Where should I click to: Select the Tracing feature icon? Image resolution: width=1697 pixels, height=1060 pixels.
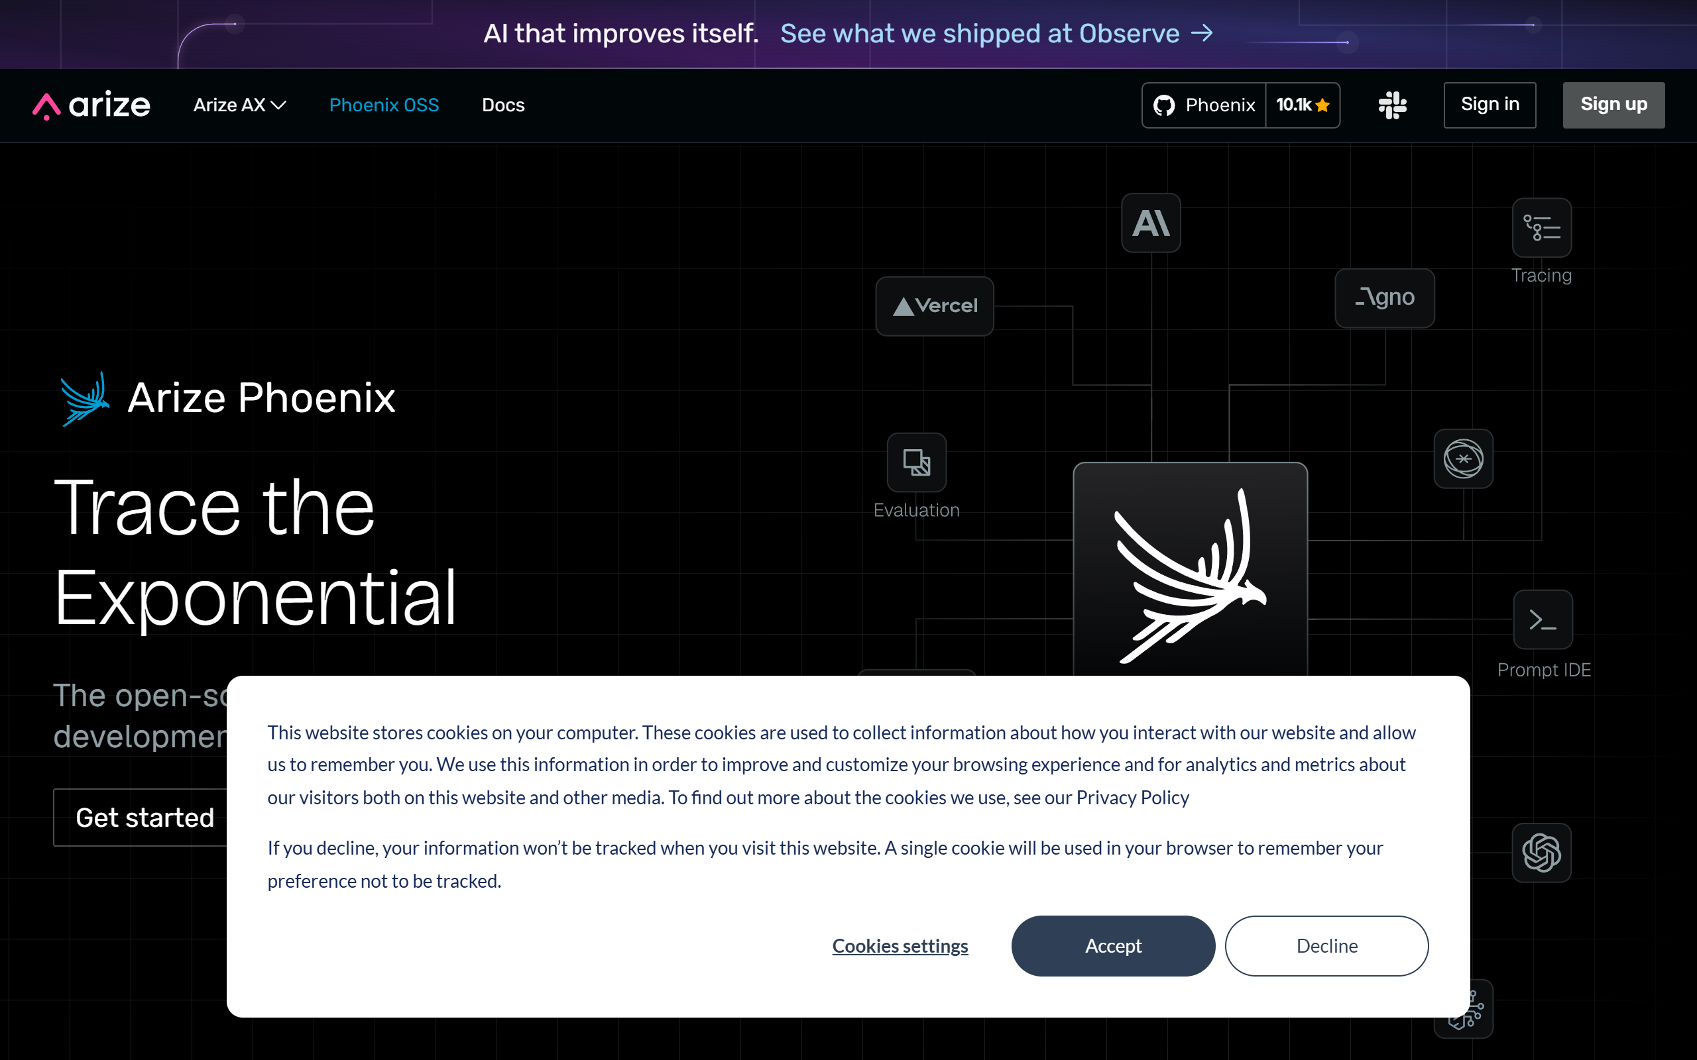click(x=1541, y=228)
